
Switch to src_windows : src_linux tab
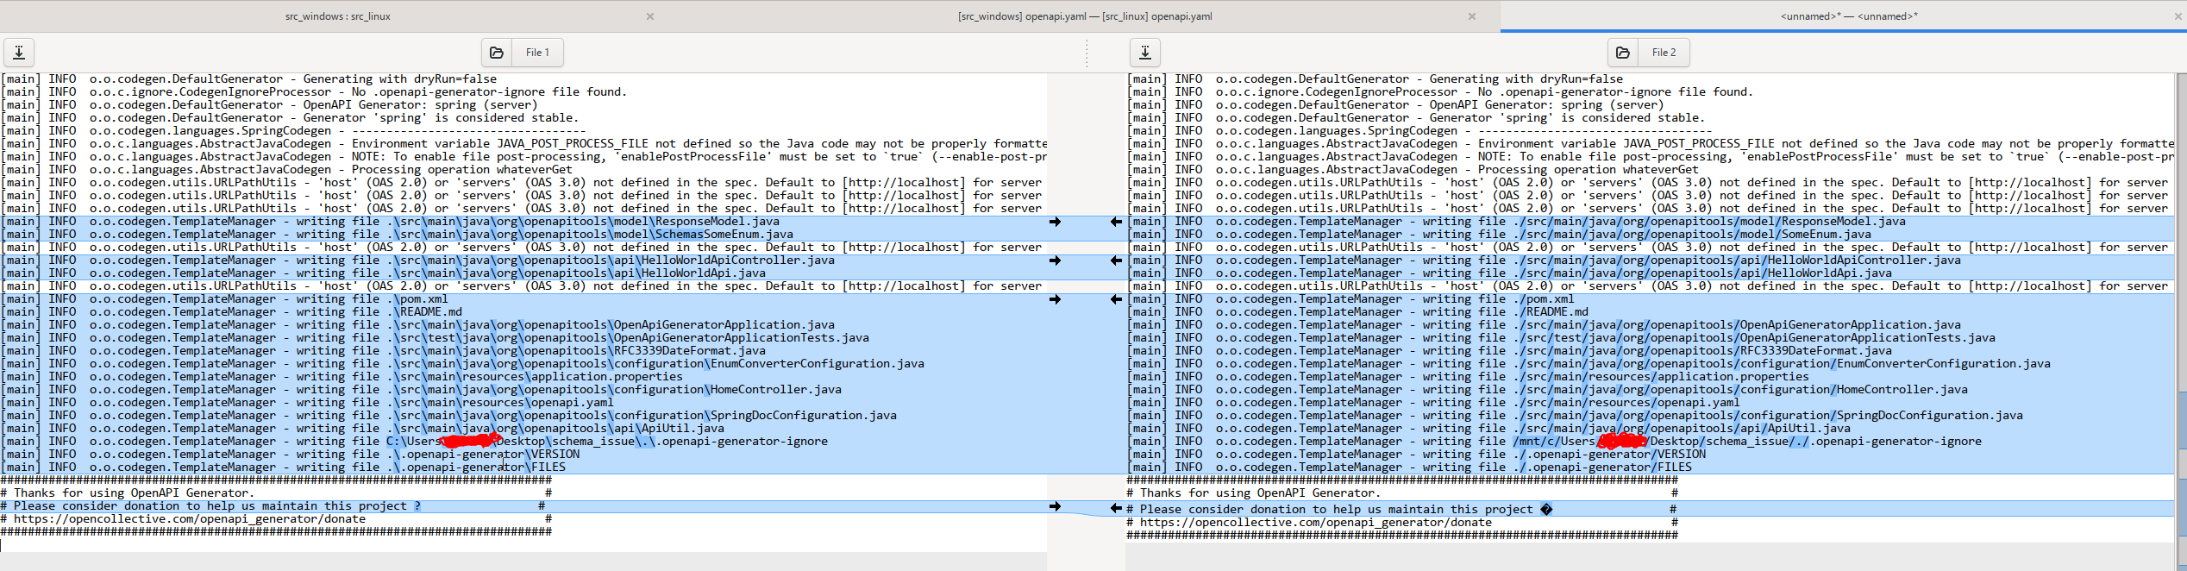338,16
